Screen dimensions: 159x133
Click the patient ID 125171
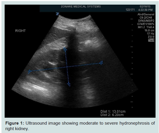(130, 10)
